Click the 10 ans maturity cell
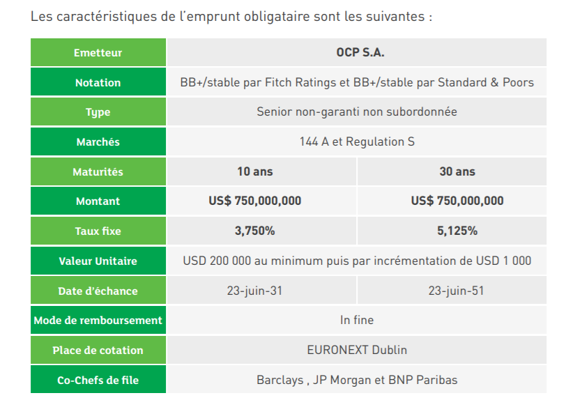 tap(254, 171)
